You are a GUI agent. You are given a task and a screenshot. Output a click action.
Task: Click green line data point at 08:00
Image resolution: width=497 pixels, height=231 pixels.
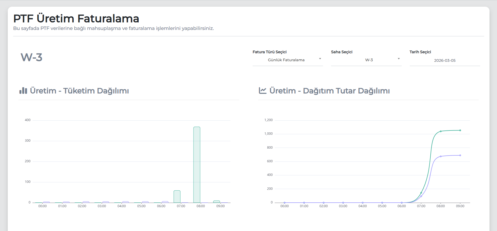[441, 131]
